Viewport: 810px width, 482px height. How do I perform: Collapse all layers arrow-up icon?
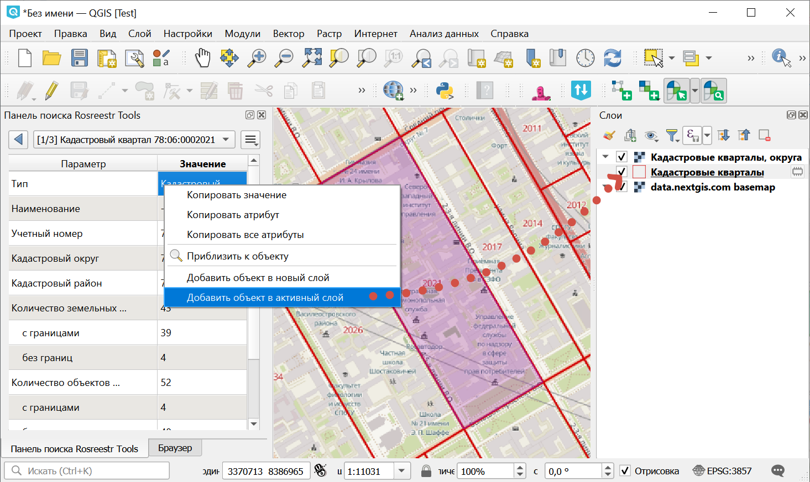pyautogui.click(x=744, y=135)
